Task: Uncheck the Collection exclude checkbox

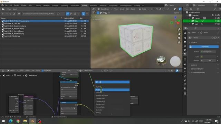Action: [x=213, y=15]
